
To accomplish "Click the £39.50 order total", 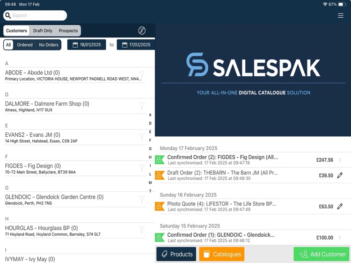I will pyautogui.click(x=326, y=175).
